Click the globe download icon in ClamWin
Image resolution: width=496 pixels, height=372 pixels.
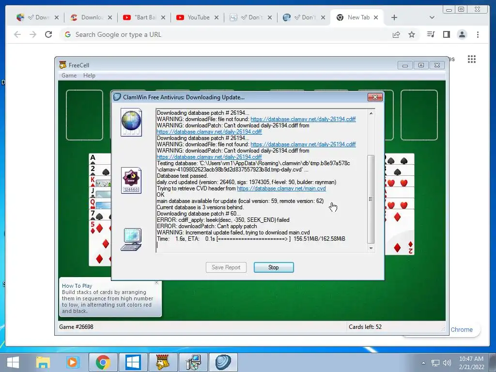[x=131, y=123]
